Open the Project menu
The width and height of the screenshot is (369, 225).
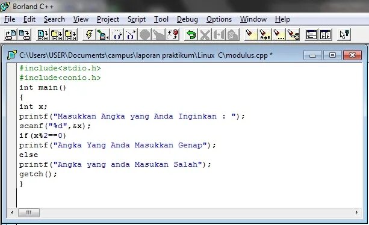click(x=108, y=19)
